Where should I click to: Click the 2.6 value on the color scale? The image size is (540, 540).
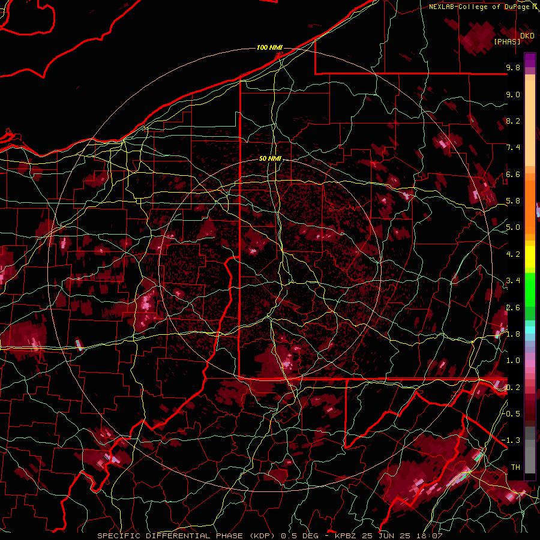tap(513, 308)
